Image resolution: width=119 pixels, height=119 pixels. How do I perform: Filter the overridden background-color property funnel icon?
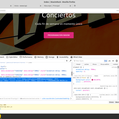[x=101, y=97]
